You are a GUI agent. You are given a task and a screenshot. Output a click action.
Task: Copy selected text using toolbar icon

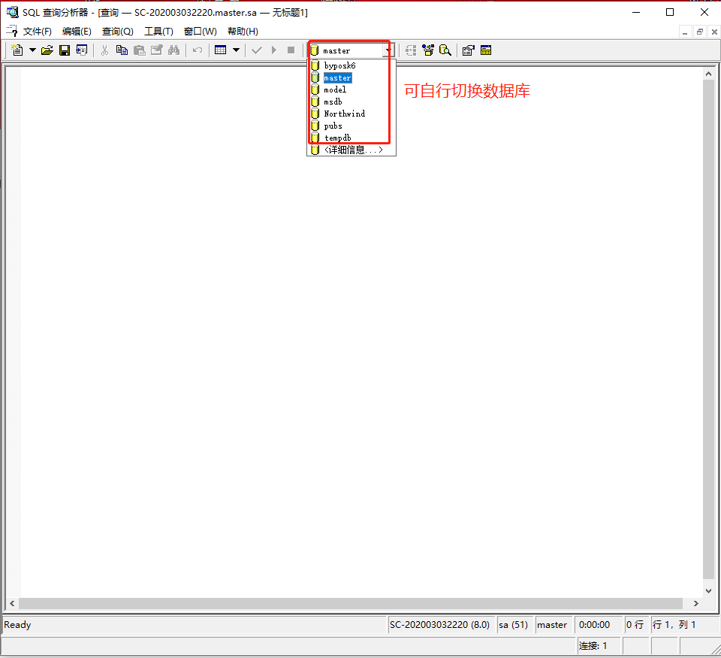pyautogui.click(x=122, y=50)
